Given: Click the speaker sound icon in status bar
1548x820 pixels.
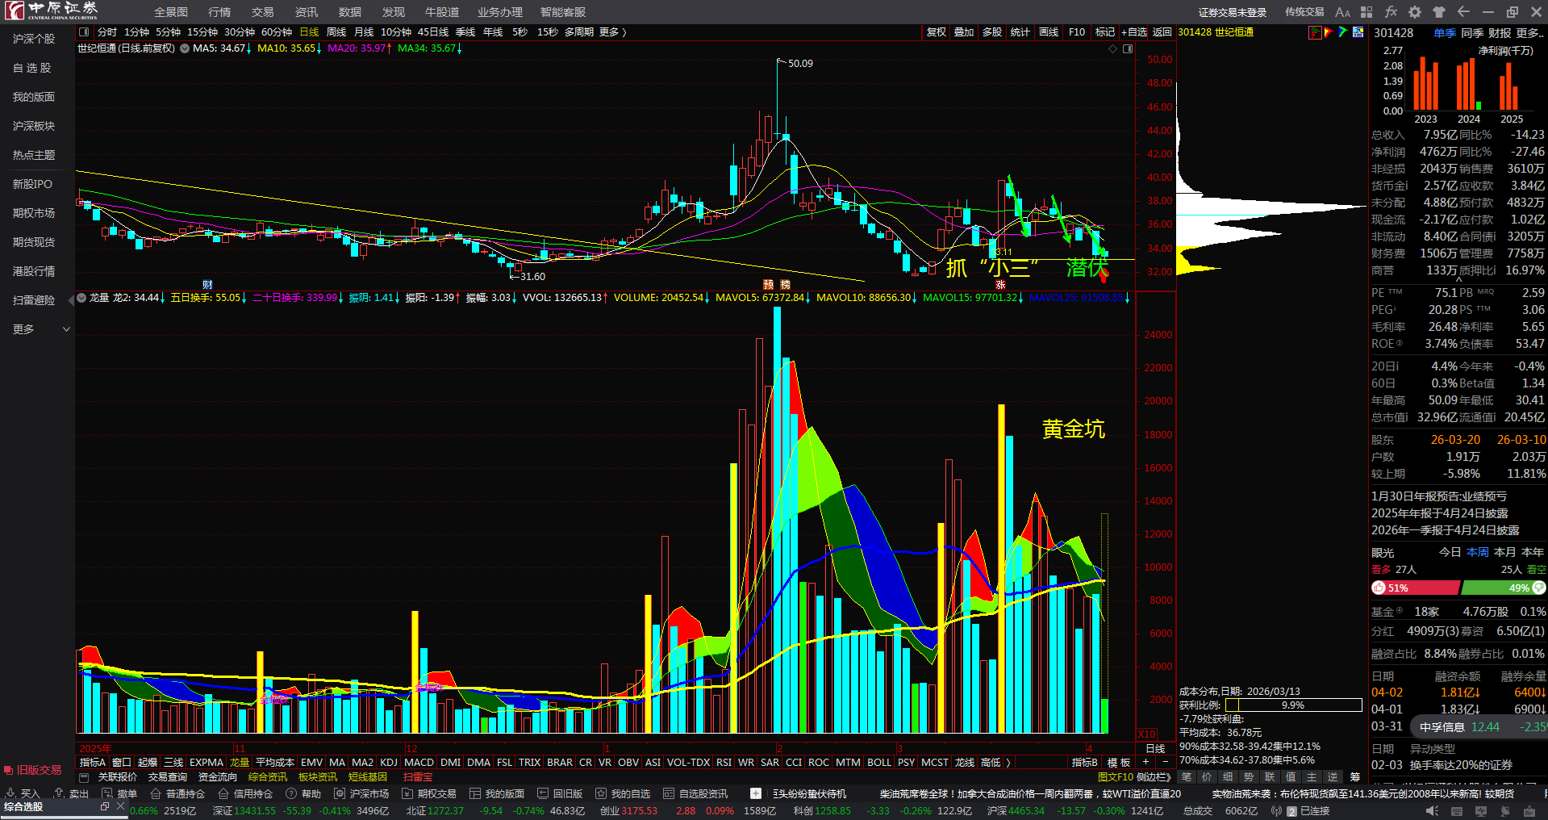Looking at the screenshot, I should (x=1432, y=811).
